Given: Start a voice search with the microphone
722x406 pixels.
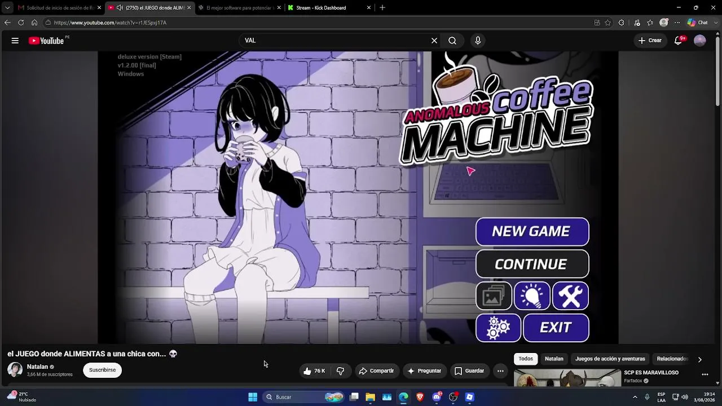Looking at the screenshot, I should pyautogui.click(x=478, y=41).
